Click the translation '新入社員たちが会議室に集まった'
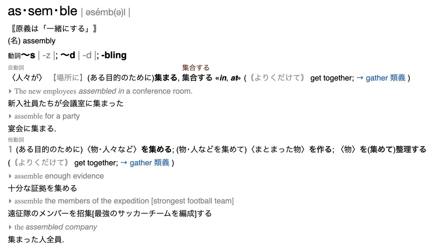431x250 pixels. coord(66,104)
